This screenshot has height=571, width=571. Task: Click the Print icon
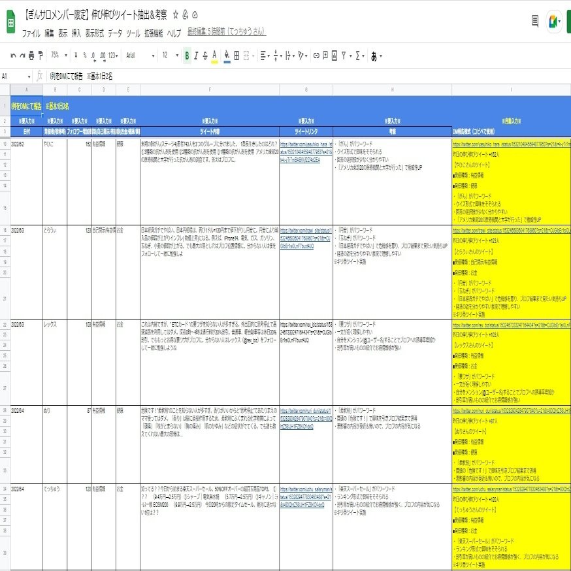click(x=31, y=56)
